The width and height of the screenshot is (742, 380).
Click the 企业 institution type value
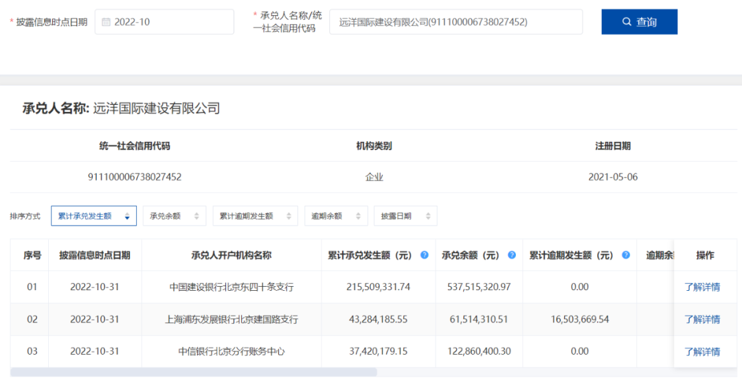click(x=374, y=177)
